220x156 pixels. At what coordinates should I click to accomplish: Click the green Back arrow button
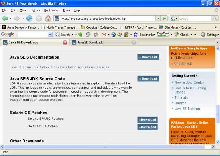(x=5, y=18)
